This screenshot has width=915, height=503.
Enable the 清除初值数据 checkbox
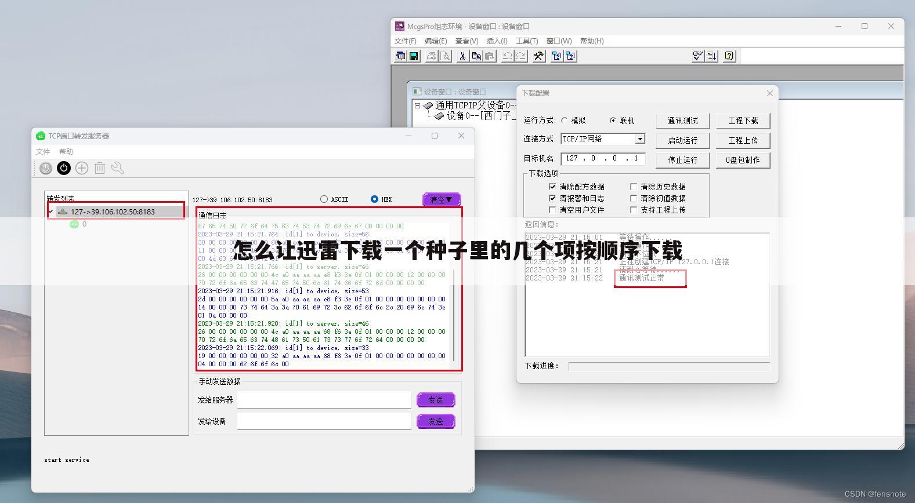click(634, 198)
